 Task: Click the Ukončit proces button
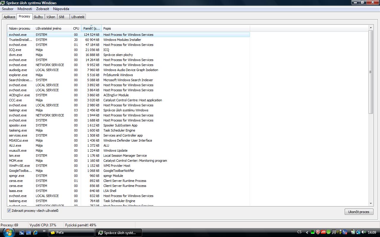(x=359, y=212)
